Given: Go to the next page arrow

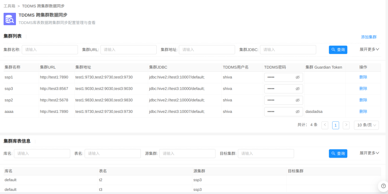Looking at the screenshot, I should [x=346, y=125].
